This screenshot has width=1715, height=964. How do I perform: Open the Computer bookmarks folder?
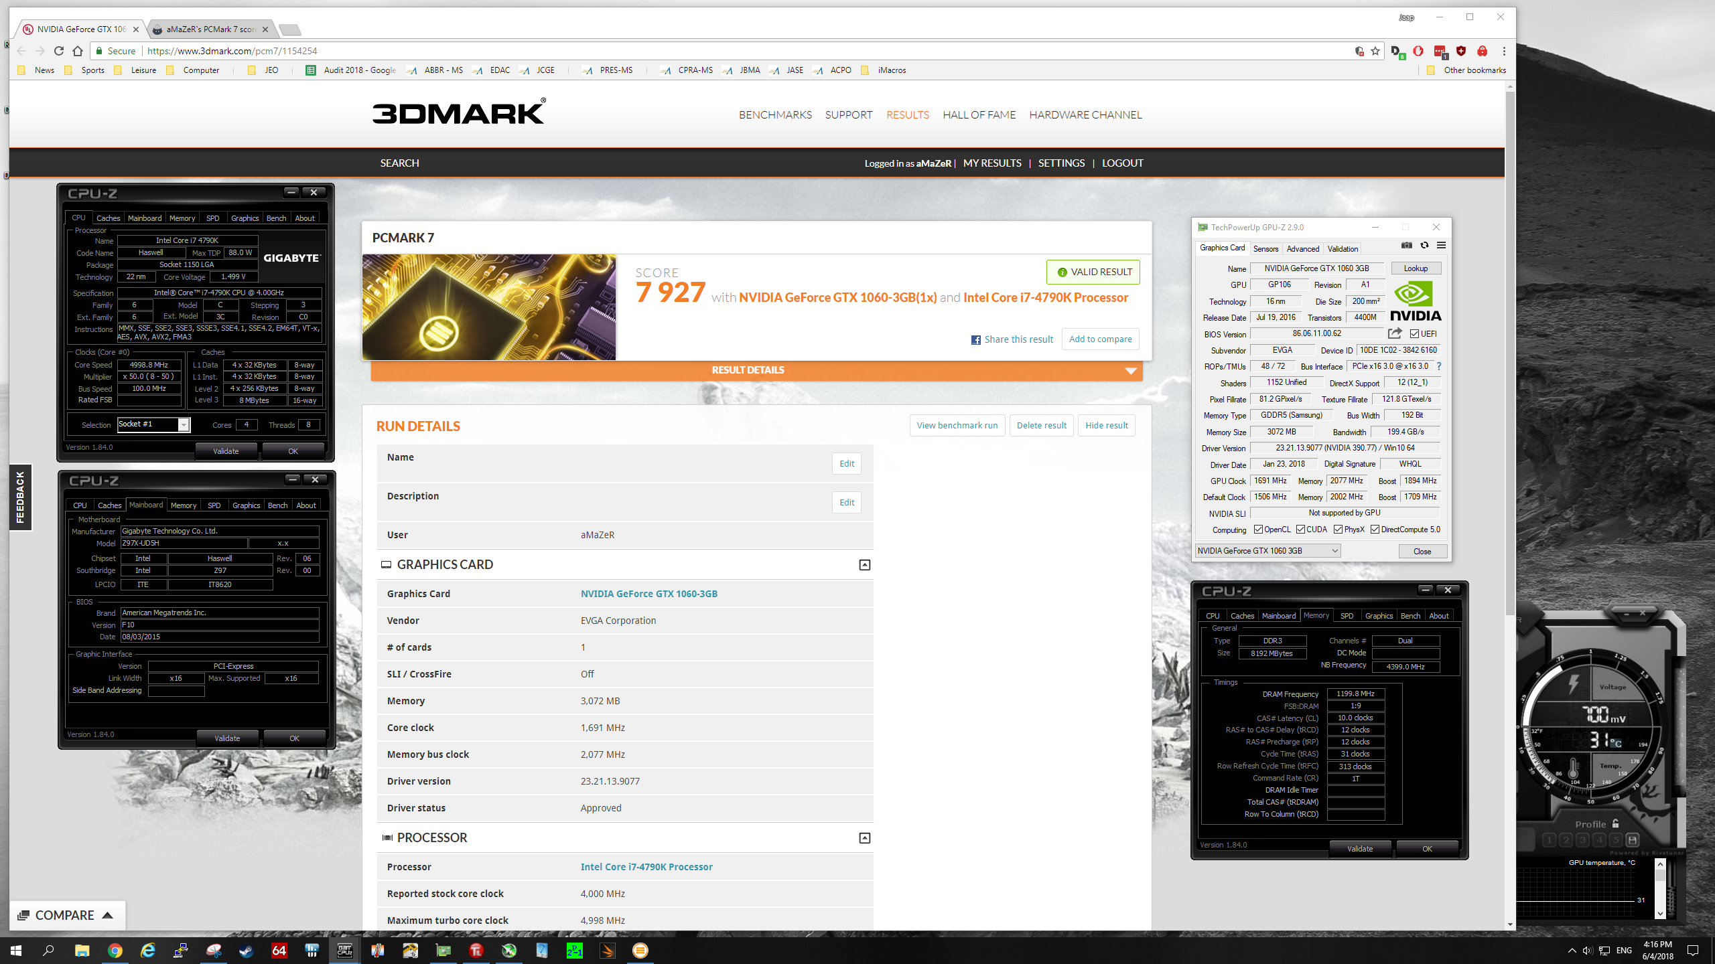(193, 70)
